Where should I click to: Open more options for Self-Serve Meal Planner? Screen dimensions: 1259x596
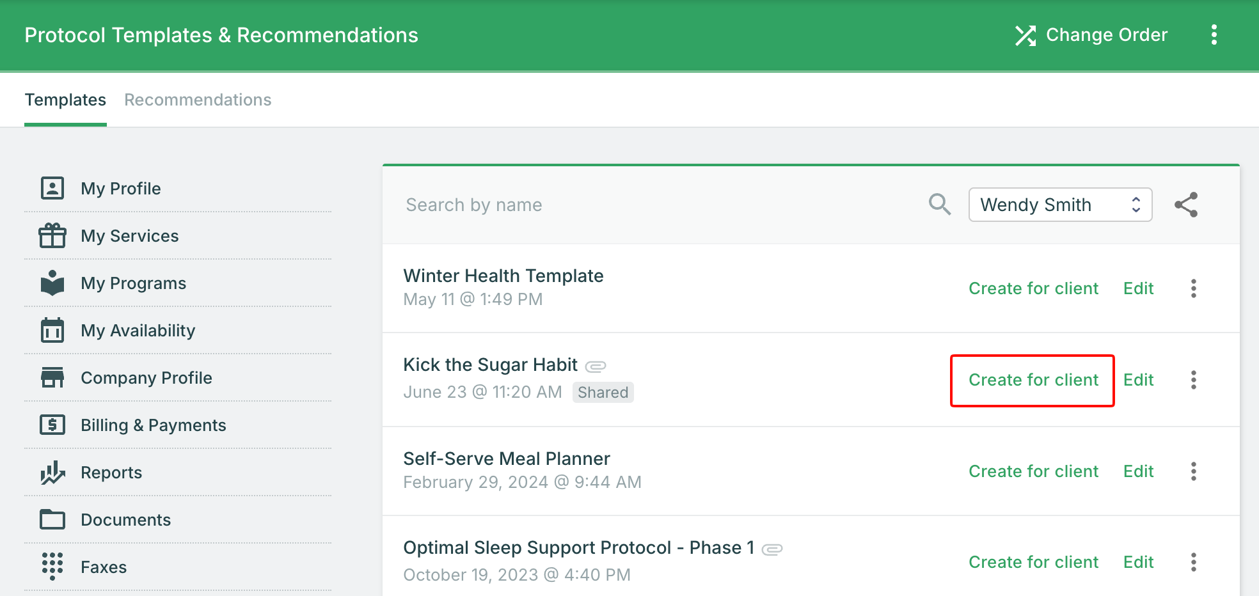point(1193,471)
